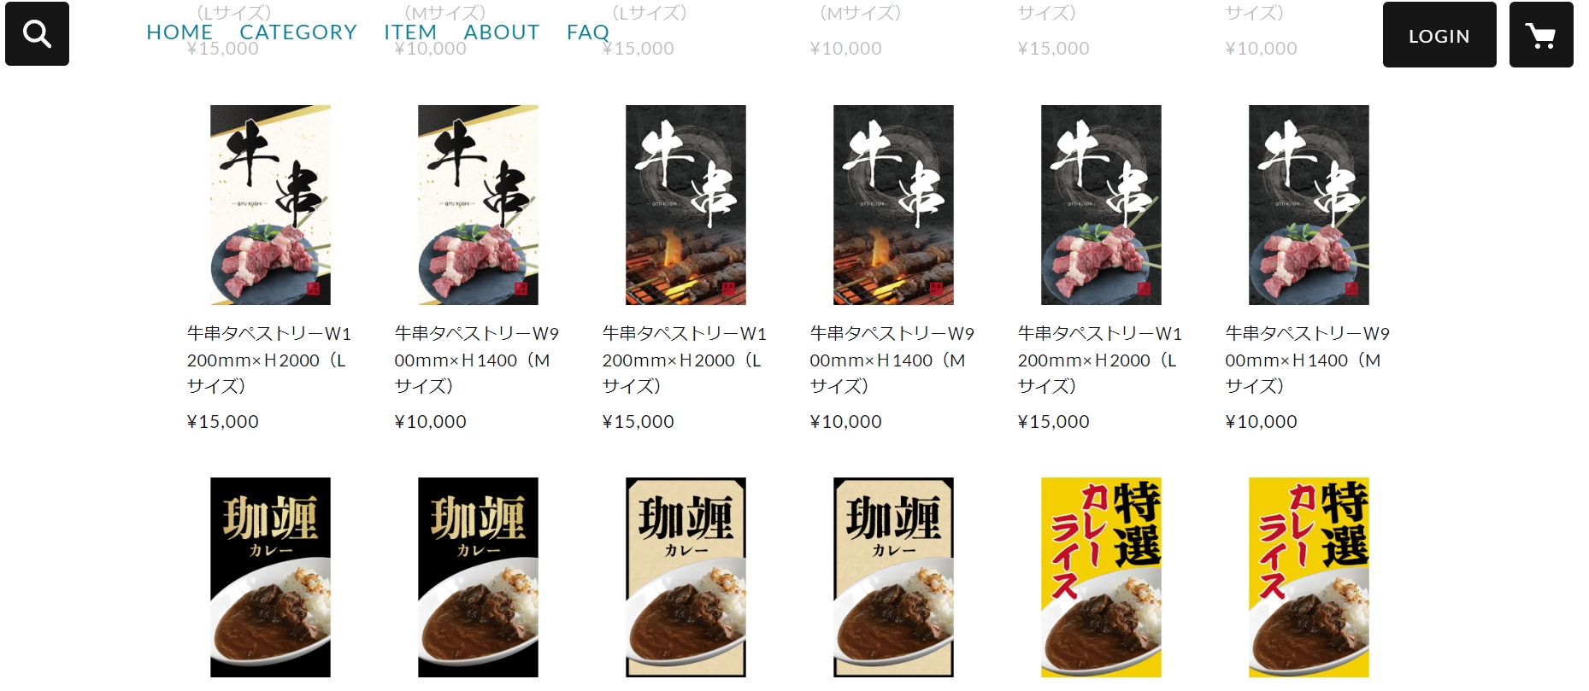
Task: Open first grilled-flame beef skewer tapestry image
Action: [686, 205]
